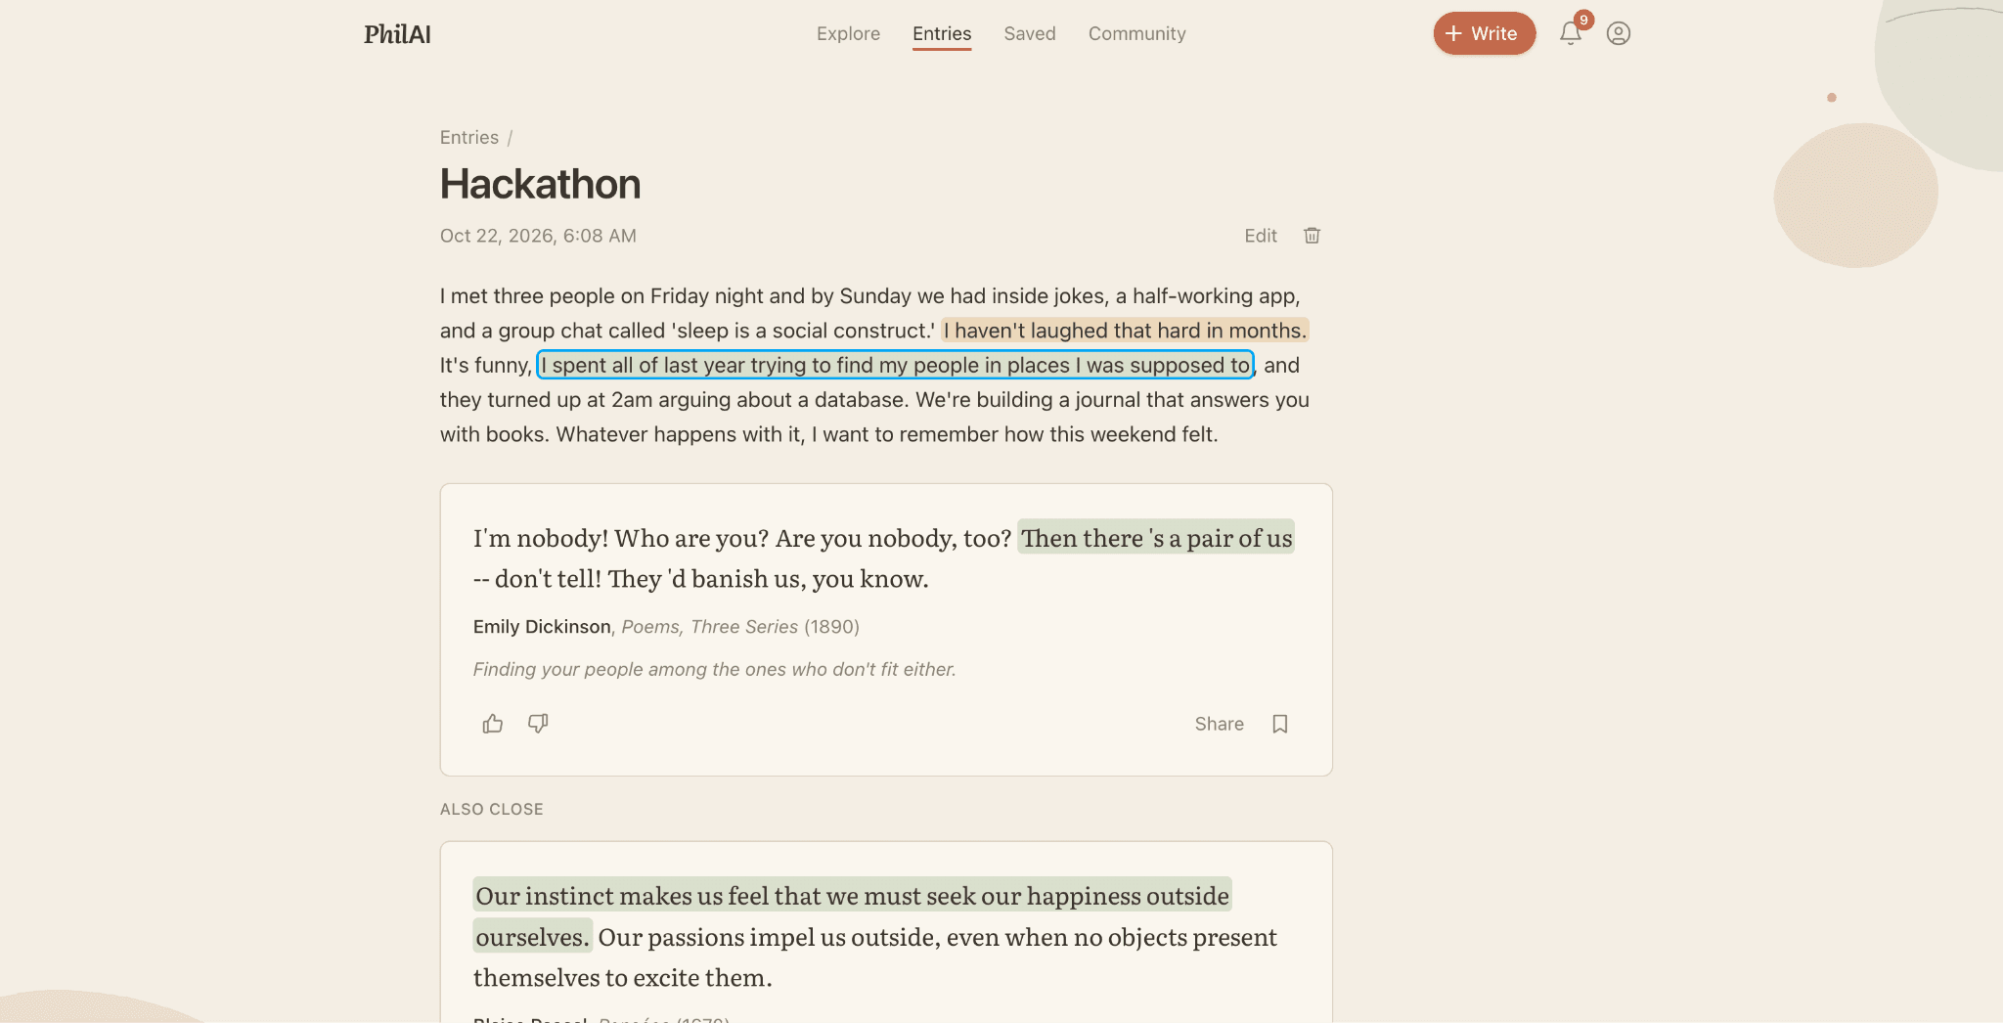Select outlined 'I spent all of last year' phrase

click(896, 365)
